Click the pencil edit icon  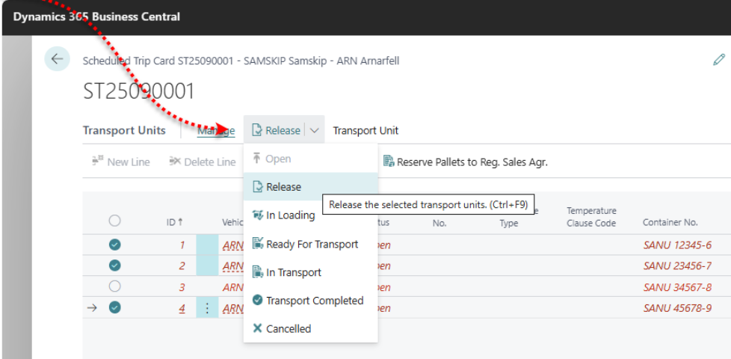tap(719, 60)
